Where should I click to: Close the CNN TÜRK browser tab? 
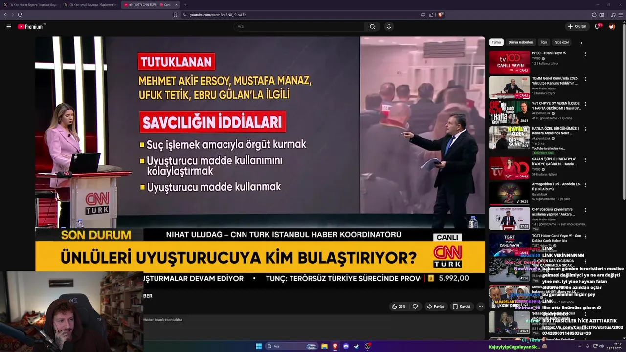[x=176, y=5]
